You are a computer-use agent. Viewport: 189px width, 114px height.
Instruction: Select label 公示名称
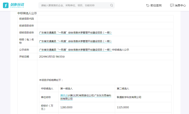tap(24, 50)
